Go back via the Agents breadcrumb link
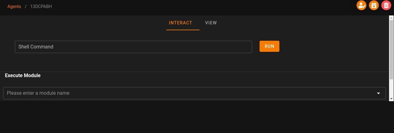This screenshot has height=133, width=394. pos(14,6)
